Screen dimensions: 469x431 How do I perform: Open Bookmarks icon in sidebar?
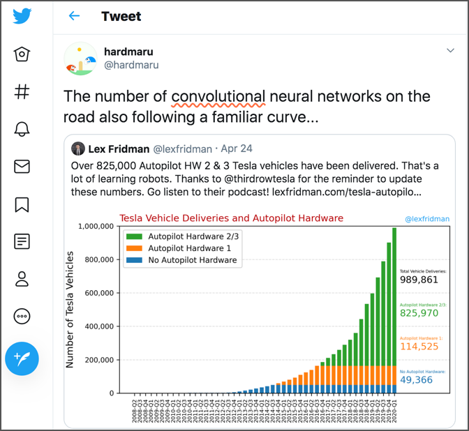tap(22, 204)
